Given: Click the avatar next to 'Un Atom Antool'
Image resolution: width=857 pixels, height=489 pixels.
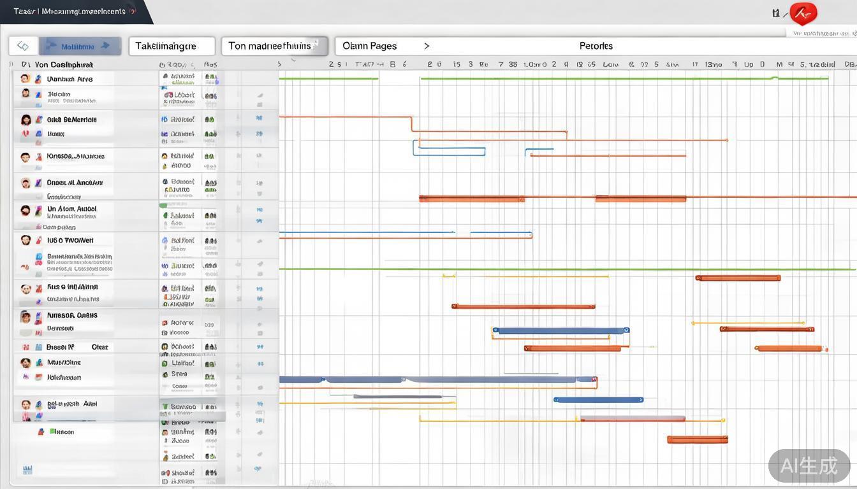Looking at the screenshot, I should tap(25, 210).
